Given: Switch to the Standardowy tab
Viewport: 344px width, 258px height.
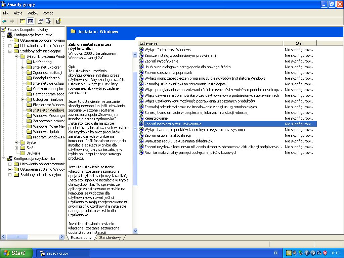Looking at the screenshot, I should pos(110,238).
